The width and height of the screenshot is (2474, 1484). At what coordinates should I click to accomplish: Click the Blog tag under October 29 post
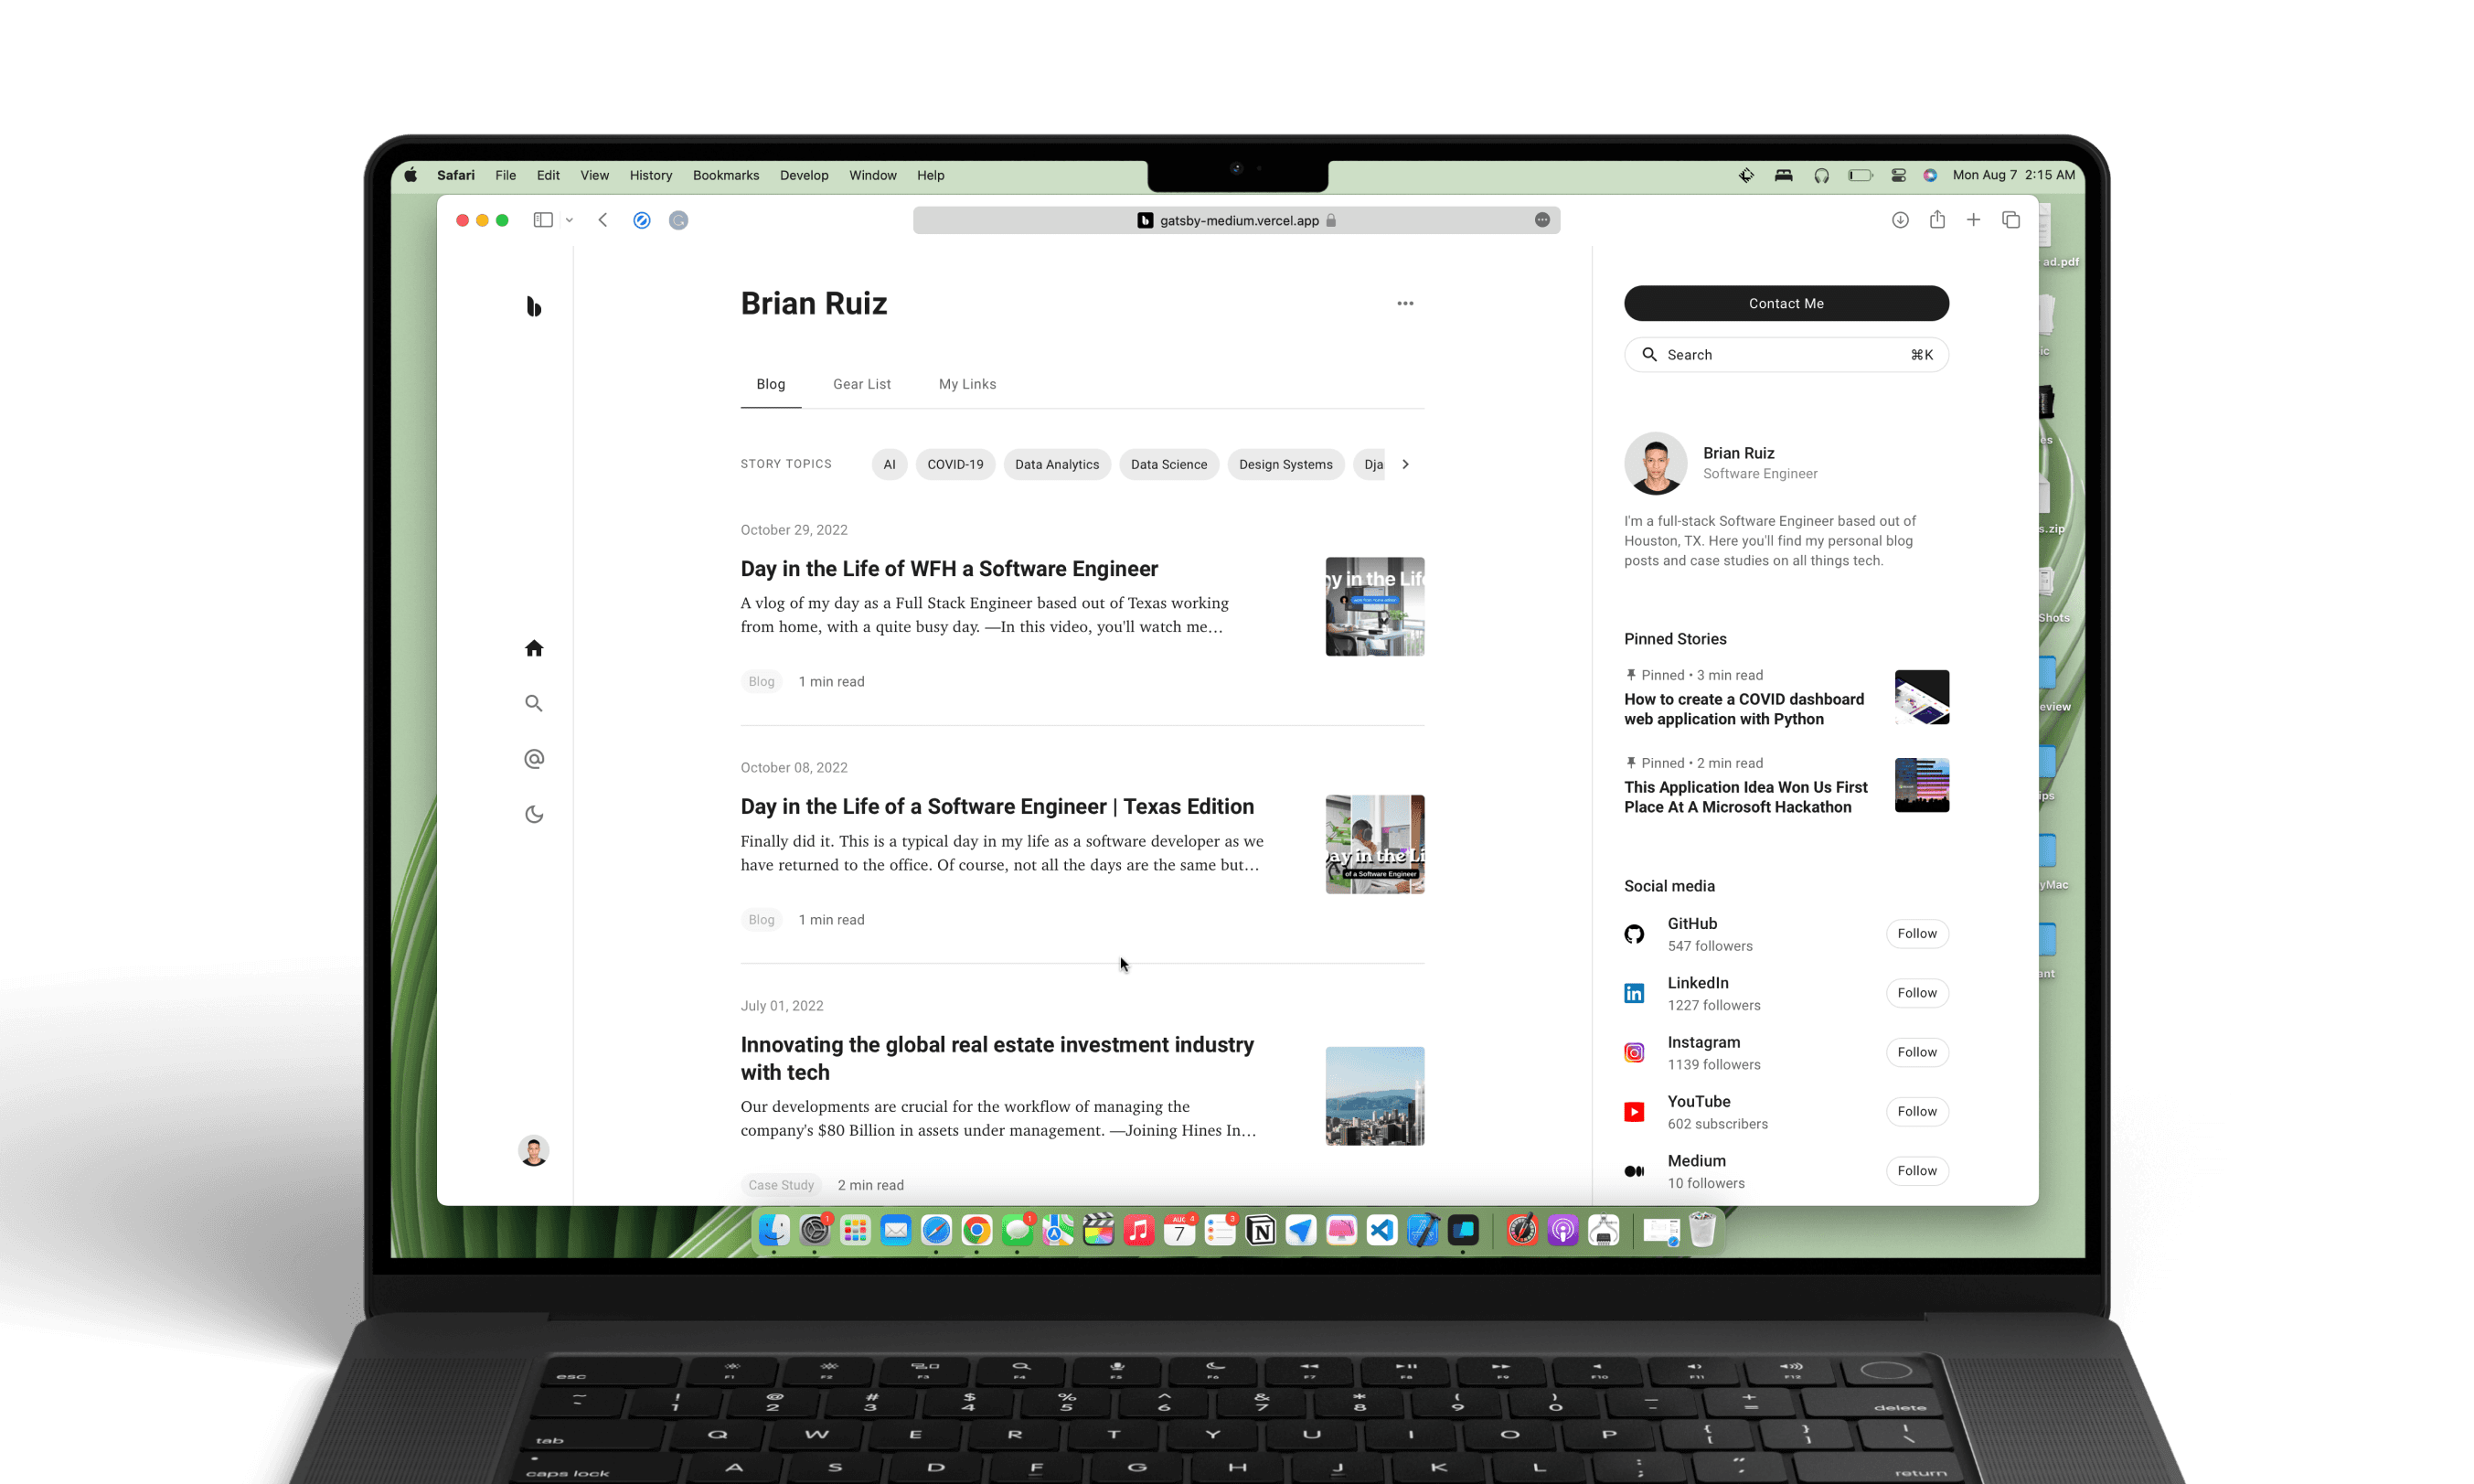pyautogui.click(x=762, y=681)
